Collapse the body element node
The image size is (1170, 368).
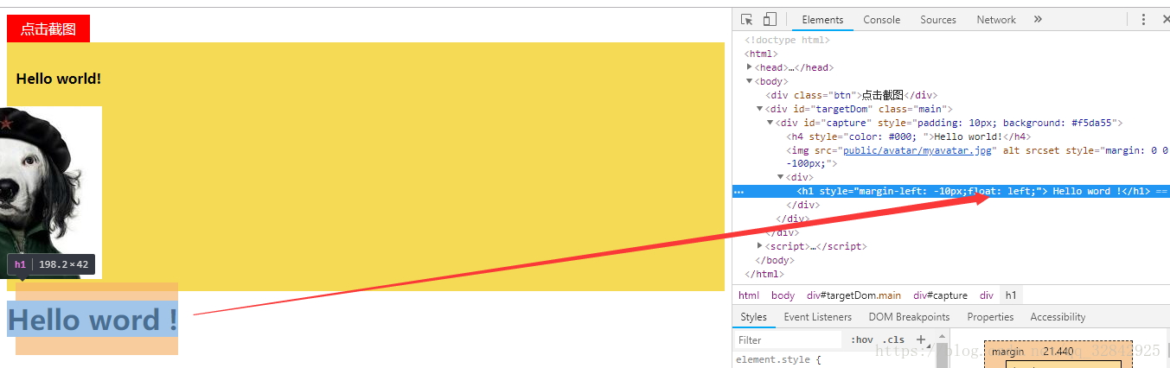click(750, 81)
